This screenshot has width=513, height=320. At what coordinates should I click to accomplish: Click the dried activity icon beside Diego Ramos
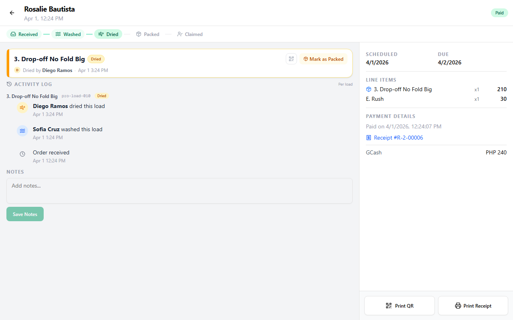[x=22, y=108]
